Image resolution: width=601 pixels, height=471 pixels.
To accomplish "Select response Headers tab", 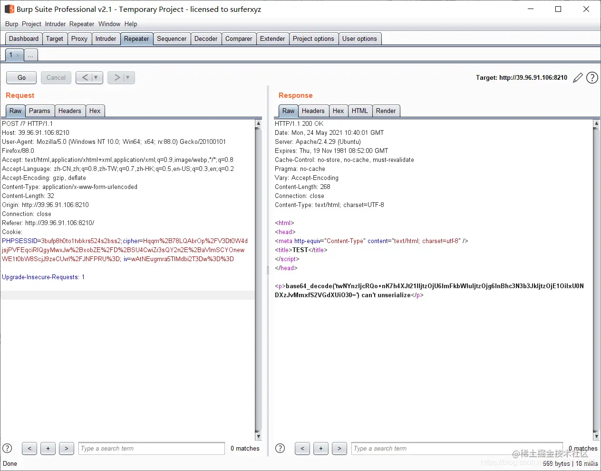I will click(313, 111).
